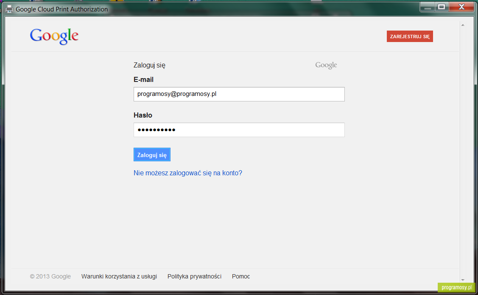This screenshot has height=295, width=478.
Task: Open 'Nie możesz zalogować się na konto?' link
Action: pyautogui.click(x=188, y=173)
